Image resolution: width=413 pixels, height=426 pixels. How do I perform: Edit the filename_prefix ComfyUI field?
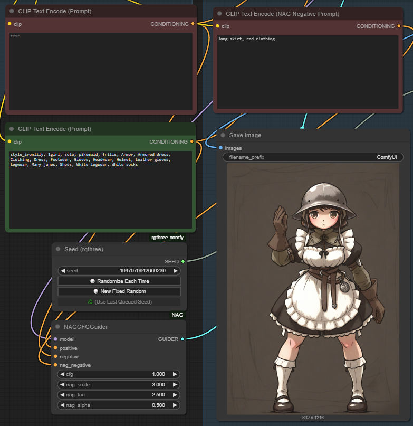tap(313, 157)
